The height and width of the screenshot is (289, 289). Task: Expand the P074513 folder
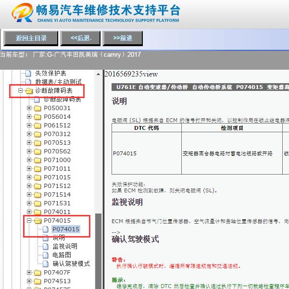(x=29, y=281)
